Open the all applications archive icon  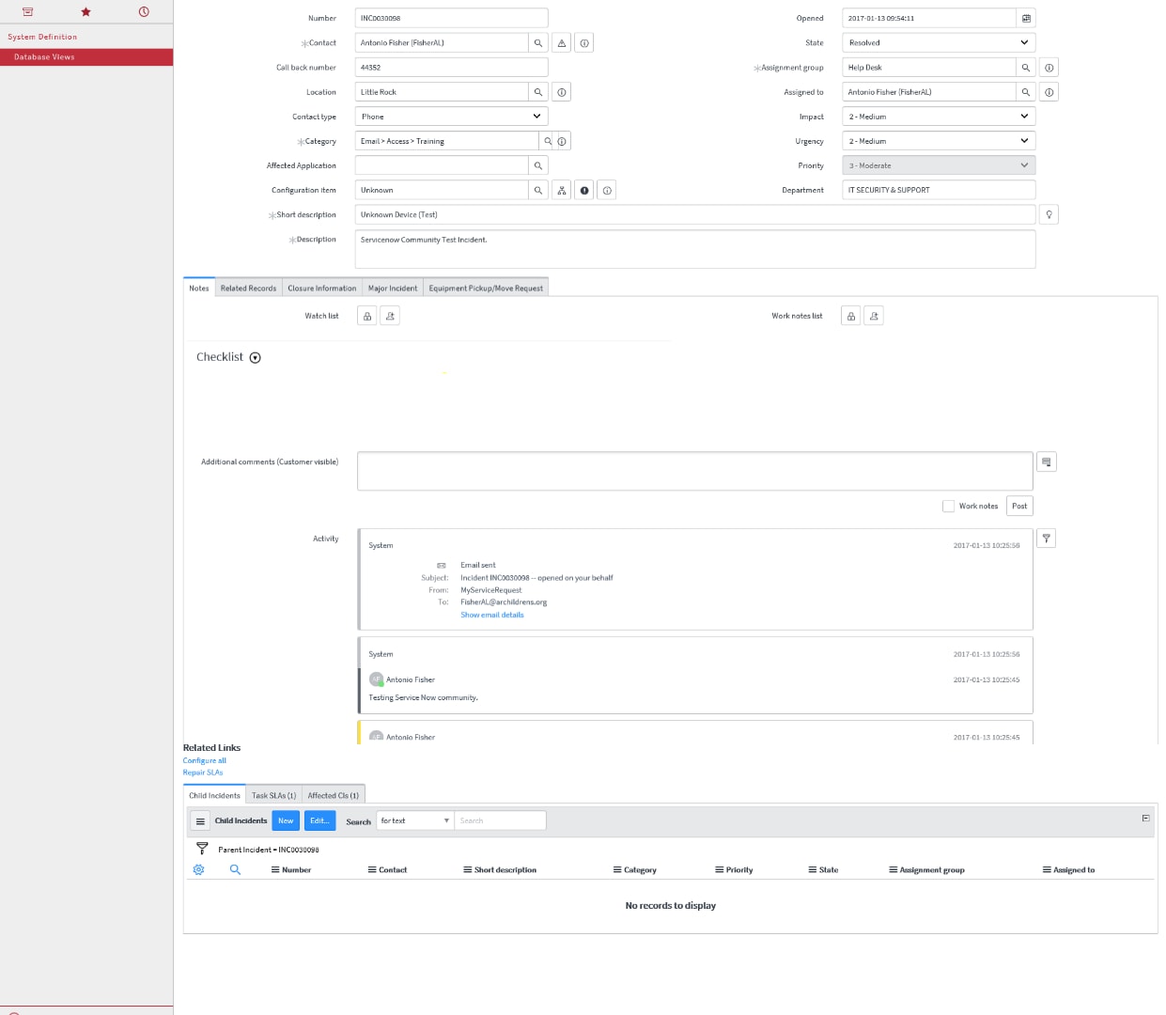(28, 12)
